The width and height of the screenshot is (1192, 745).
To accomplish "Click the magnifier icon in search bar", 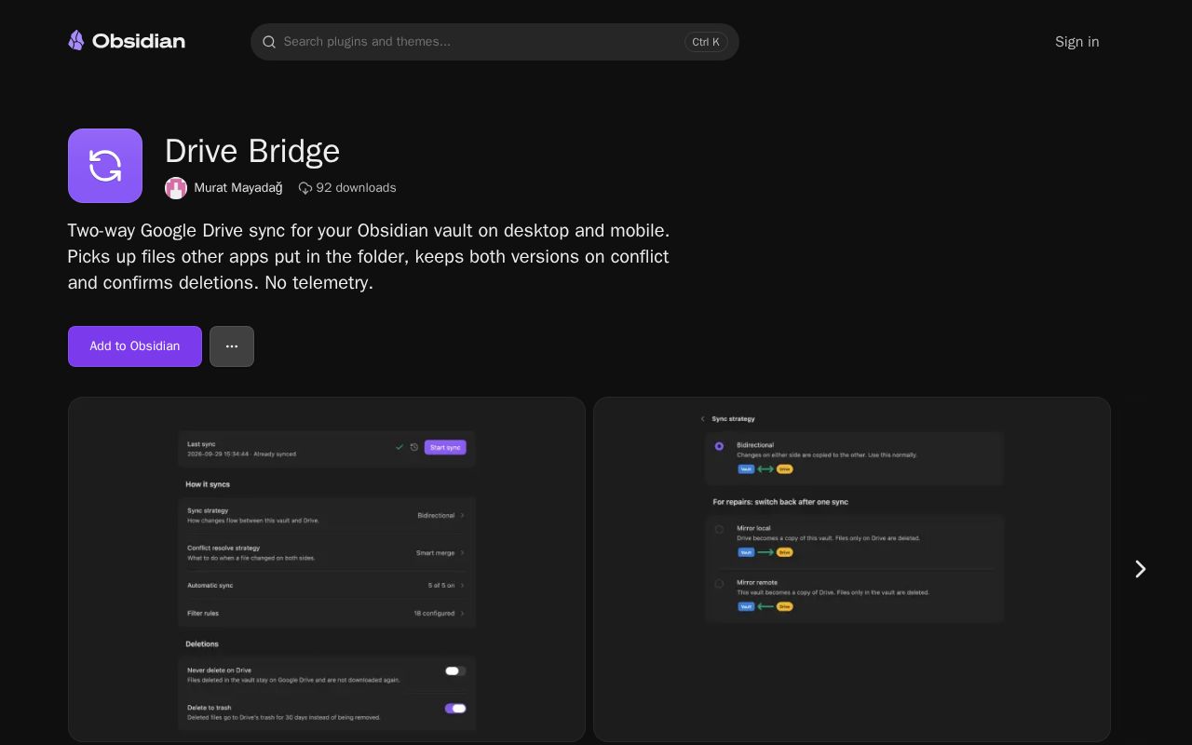I will click(x=269, y=42).
